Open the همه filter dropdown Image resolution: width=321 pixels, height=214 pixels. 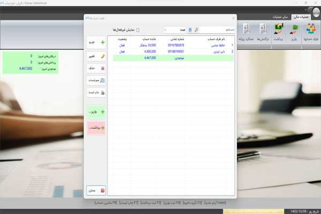[174, 30]
